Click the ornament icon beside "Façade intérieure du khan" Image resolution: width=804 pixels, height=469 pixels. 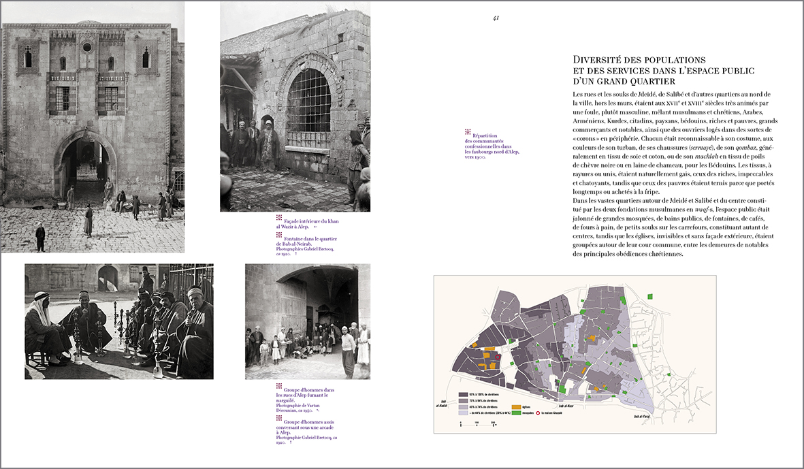click(279, 218)
